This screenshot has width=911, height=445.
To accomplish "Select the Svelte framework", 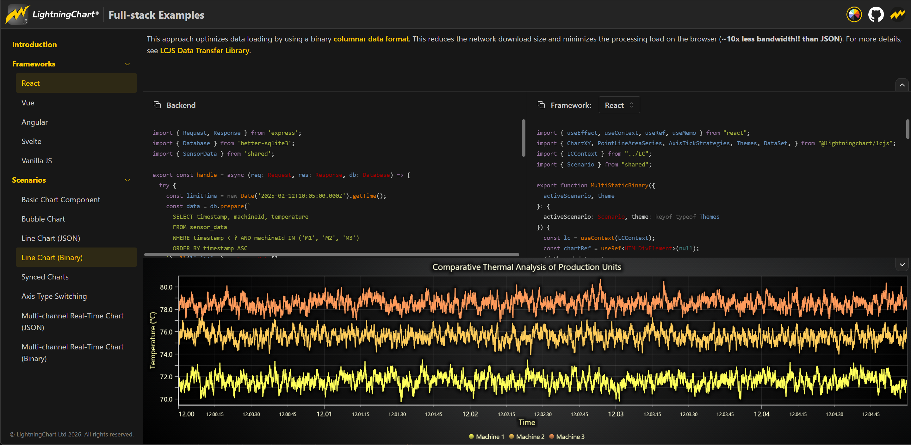I will pyautogui.click(x=76, y=141).
